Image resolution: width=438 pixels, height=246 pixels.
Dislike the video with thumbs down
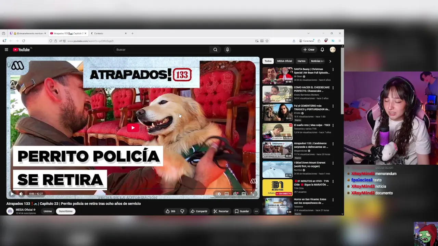182,211
